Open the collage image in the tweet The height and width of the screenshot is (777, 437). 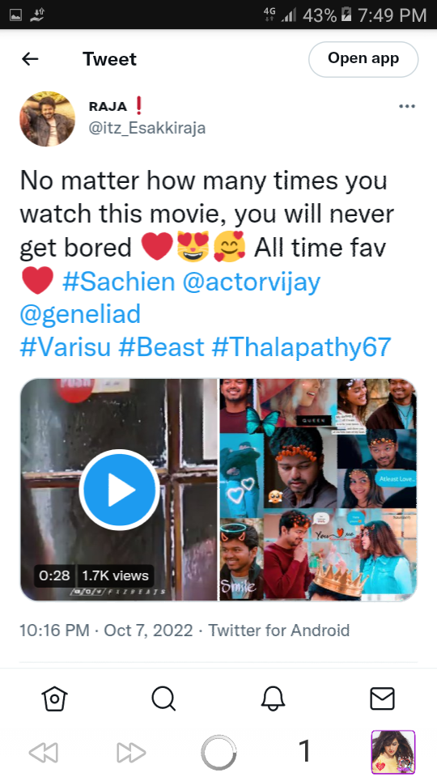tap(317, 490)
